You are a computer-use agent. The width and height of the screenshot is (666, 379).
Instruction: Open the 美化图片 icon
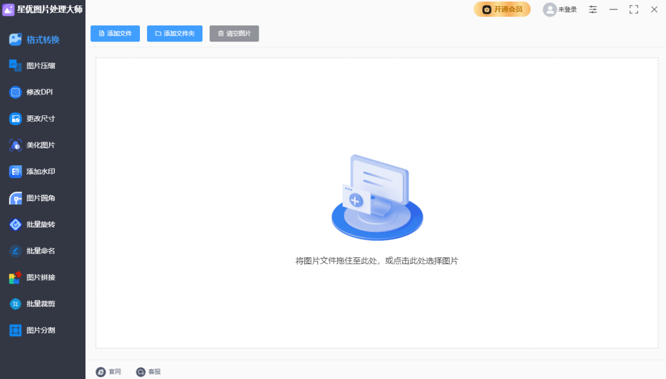click(16, 145)
